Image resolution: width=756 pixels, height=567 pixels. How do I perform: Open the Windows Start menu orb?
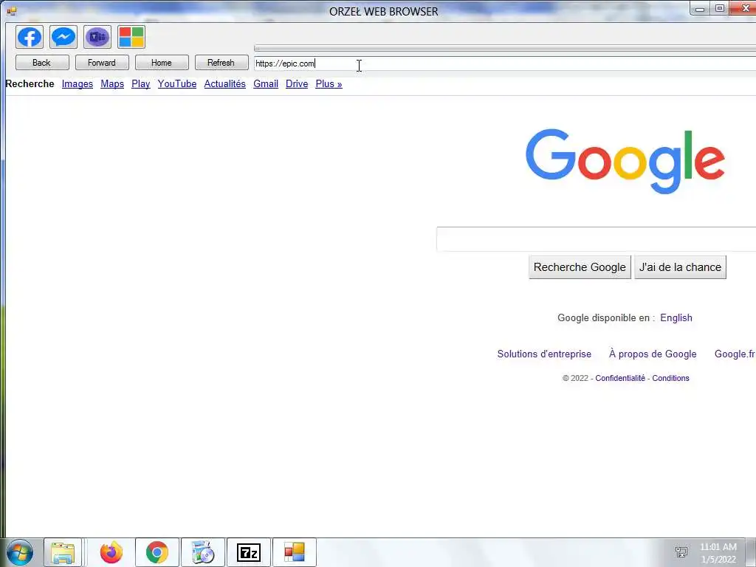click(20, 552)
